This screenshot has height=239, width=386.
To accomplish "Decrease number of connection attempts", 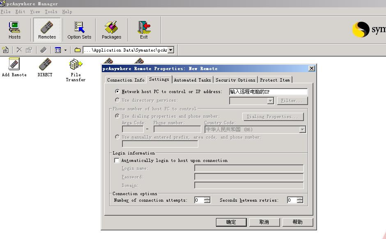I will click(x=207, y=202).
